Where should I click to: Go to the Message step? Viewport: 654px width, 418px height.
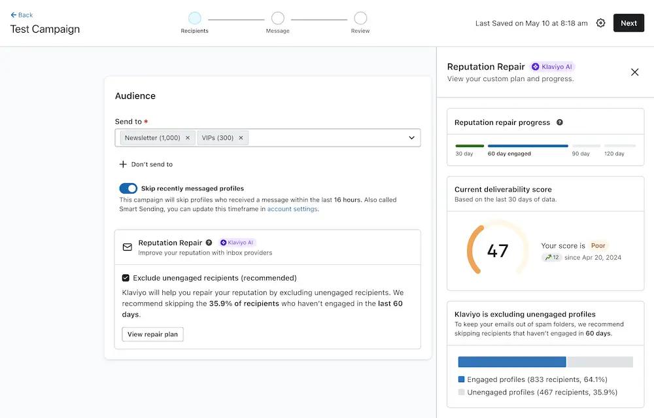277,20
